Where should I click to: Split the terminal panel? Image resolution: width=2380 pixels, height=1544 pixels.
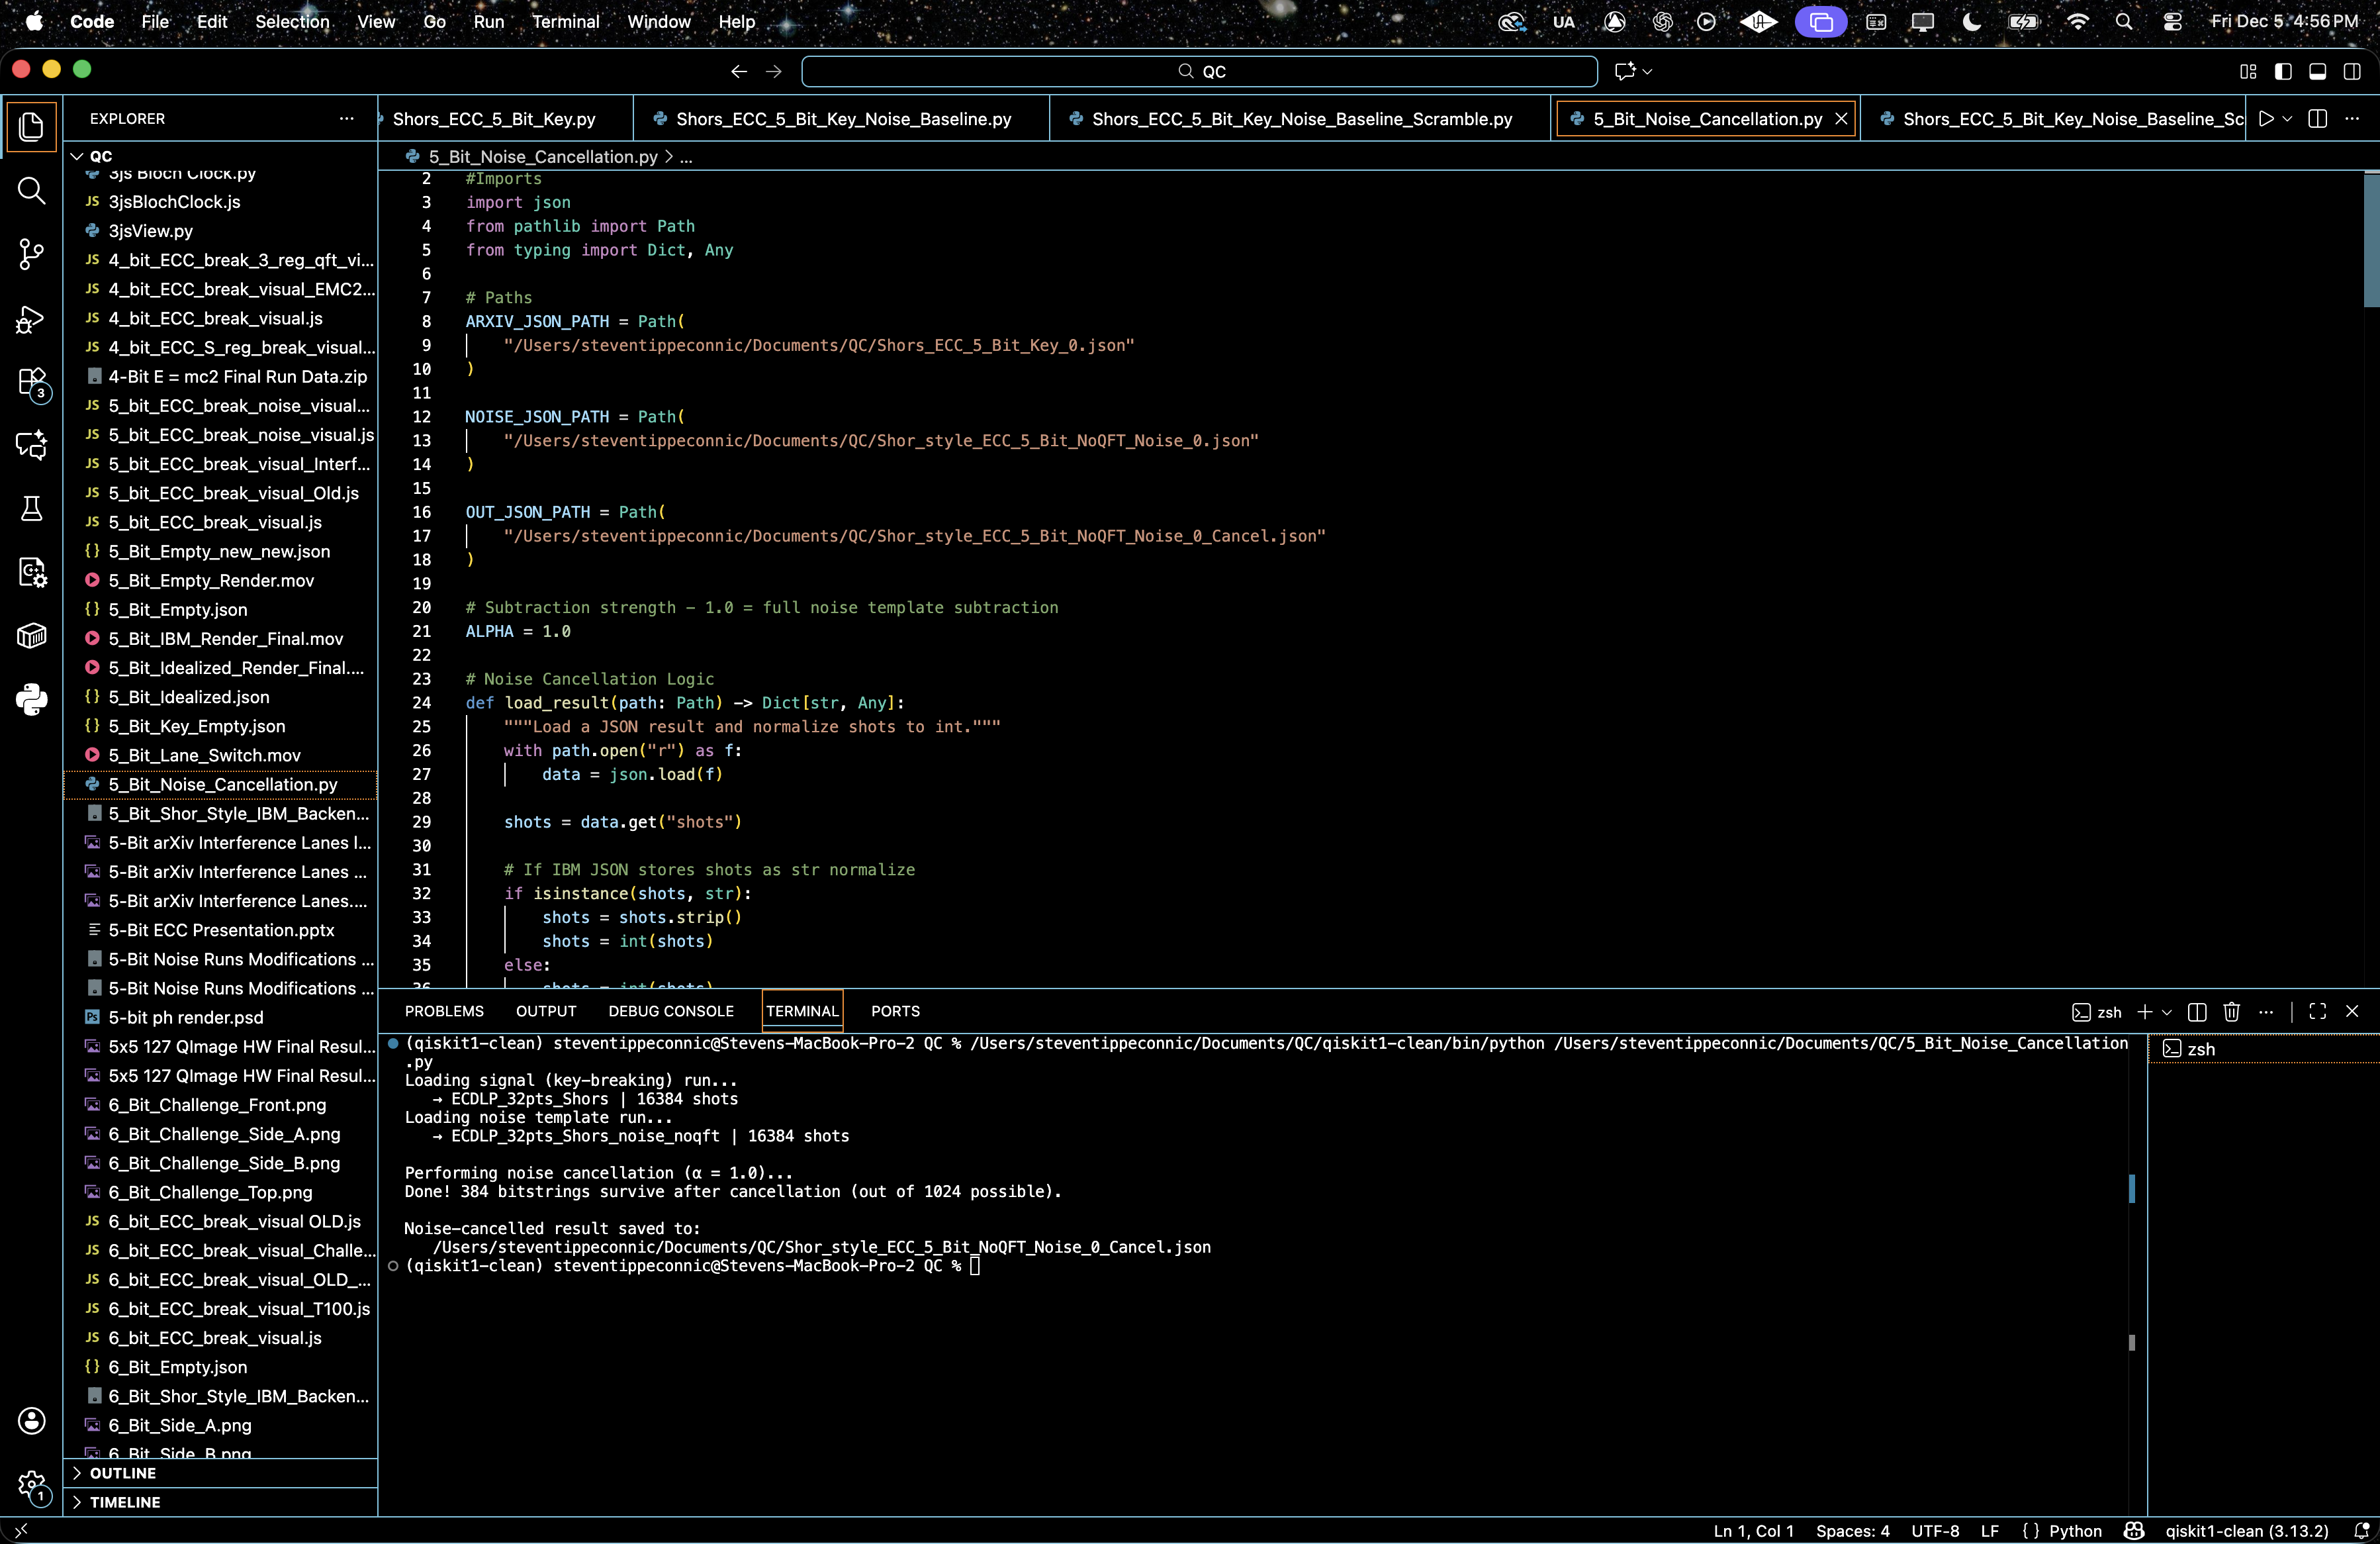click(2197, 1012)
